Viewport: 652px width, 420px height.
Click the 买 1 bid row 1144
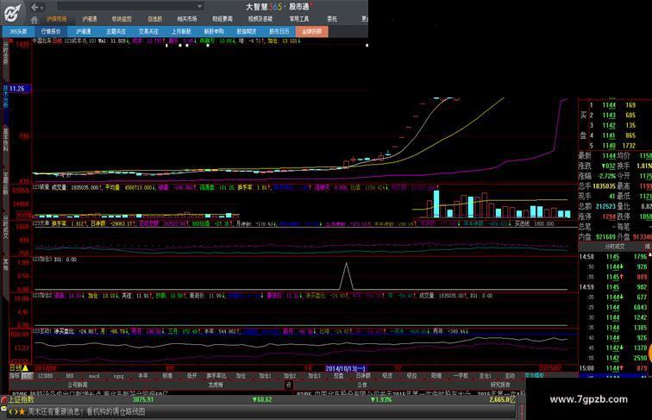tap(615, 105)
